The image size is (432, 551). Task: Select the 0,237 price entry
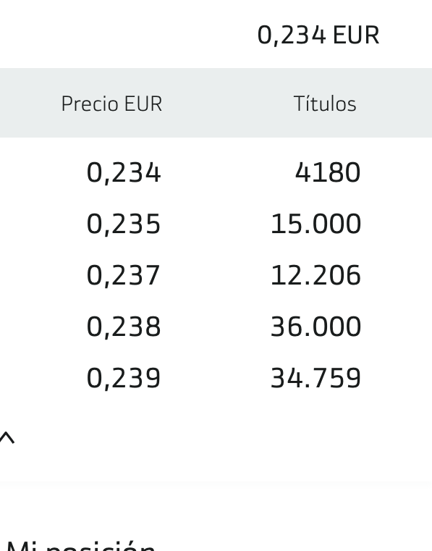pos(123,275)
